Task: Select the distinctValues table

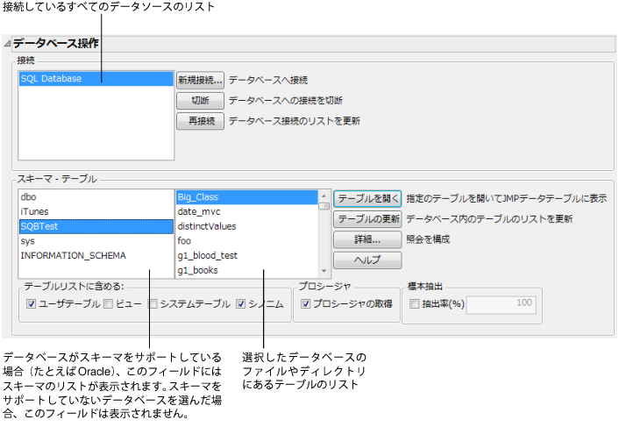Action: click(x=246, y=226)
